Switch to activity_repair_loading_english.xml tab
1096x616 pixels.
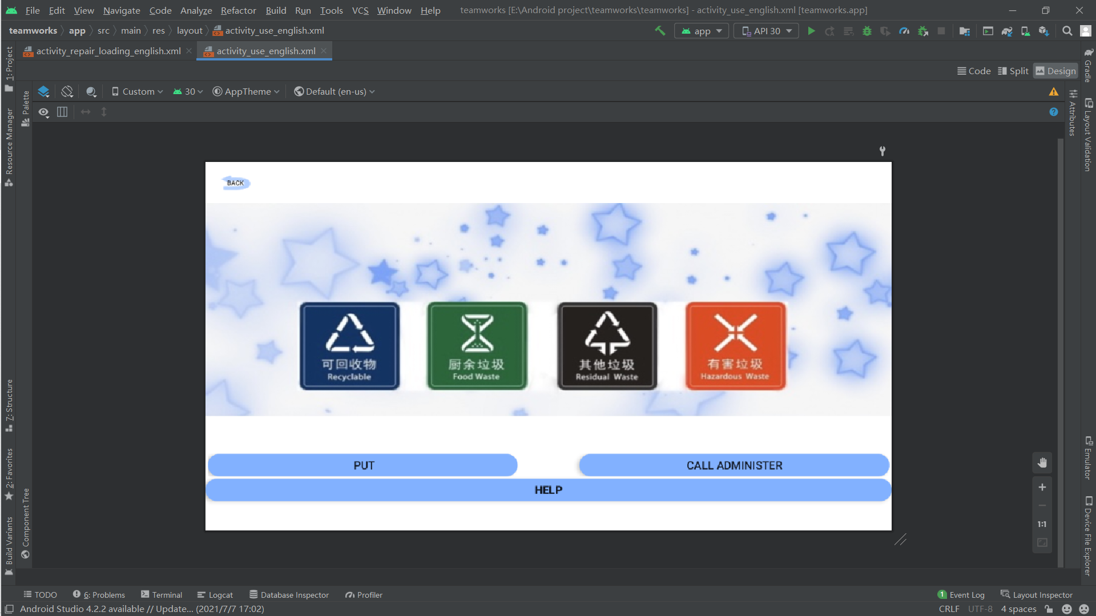108,51
